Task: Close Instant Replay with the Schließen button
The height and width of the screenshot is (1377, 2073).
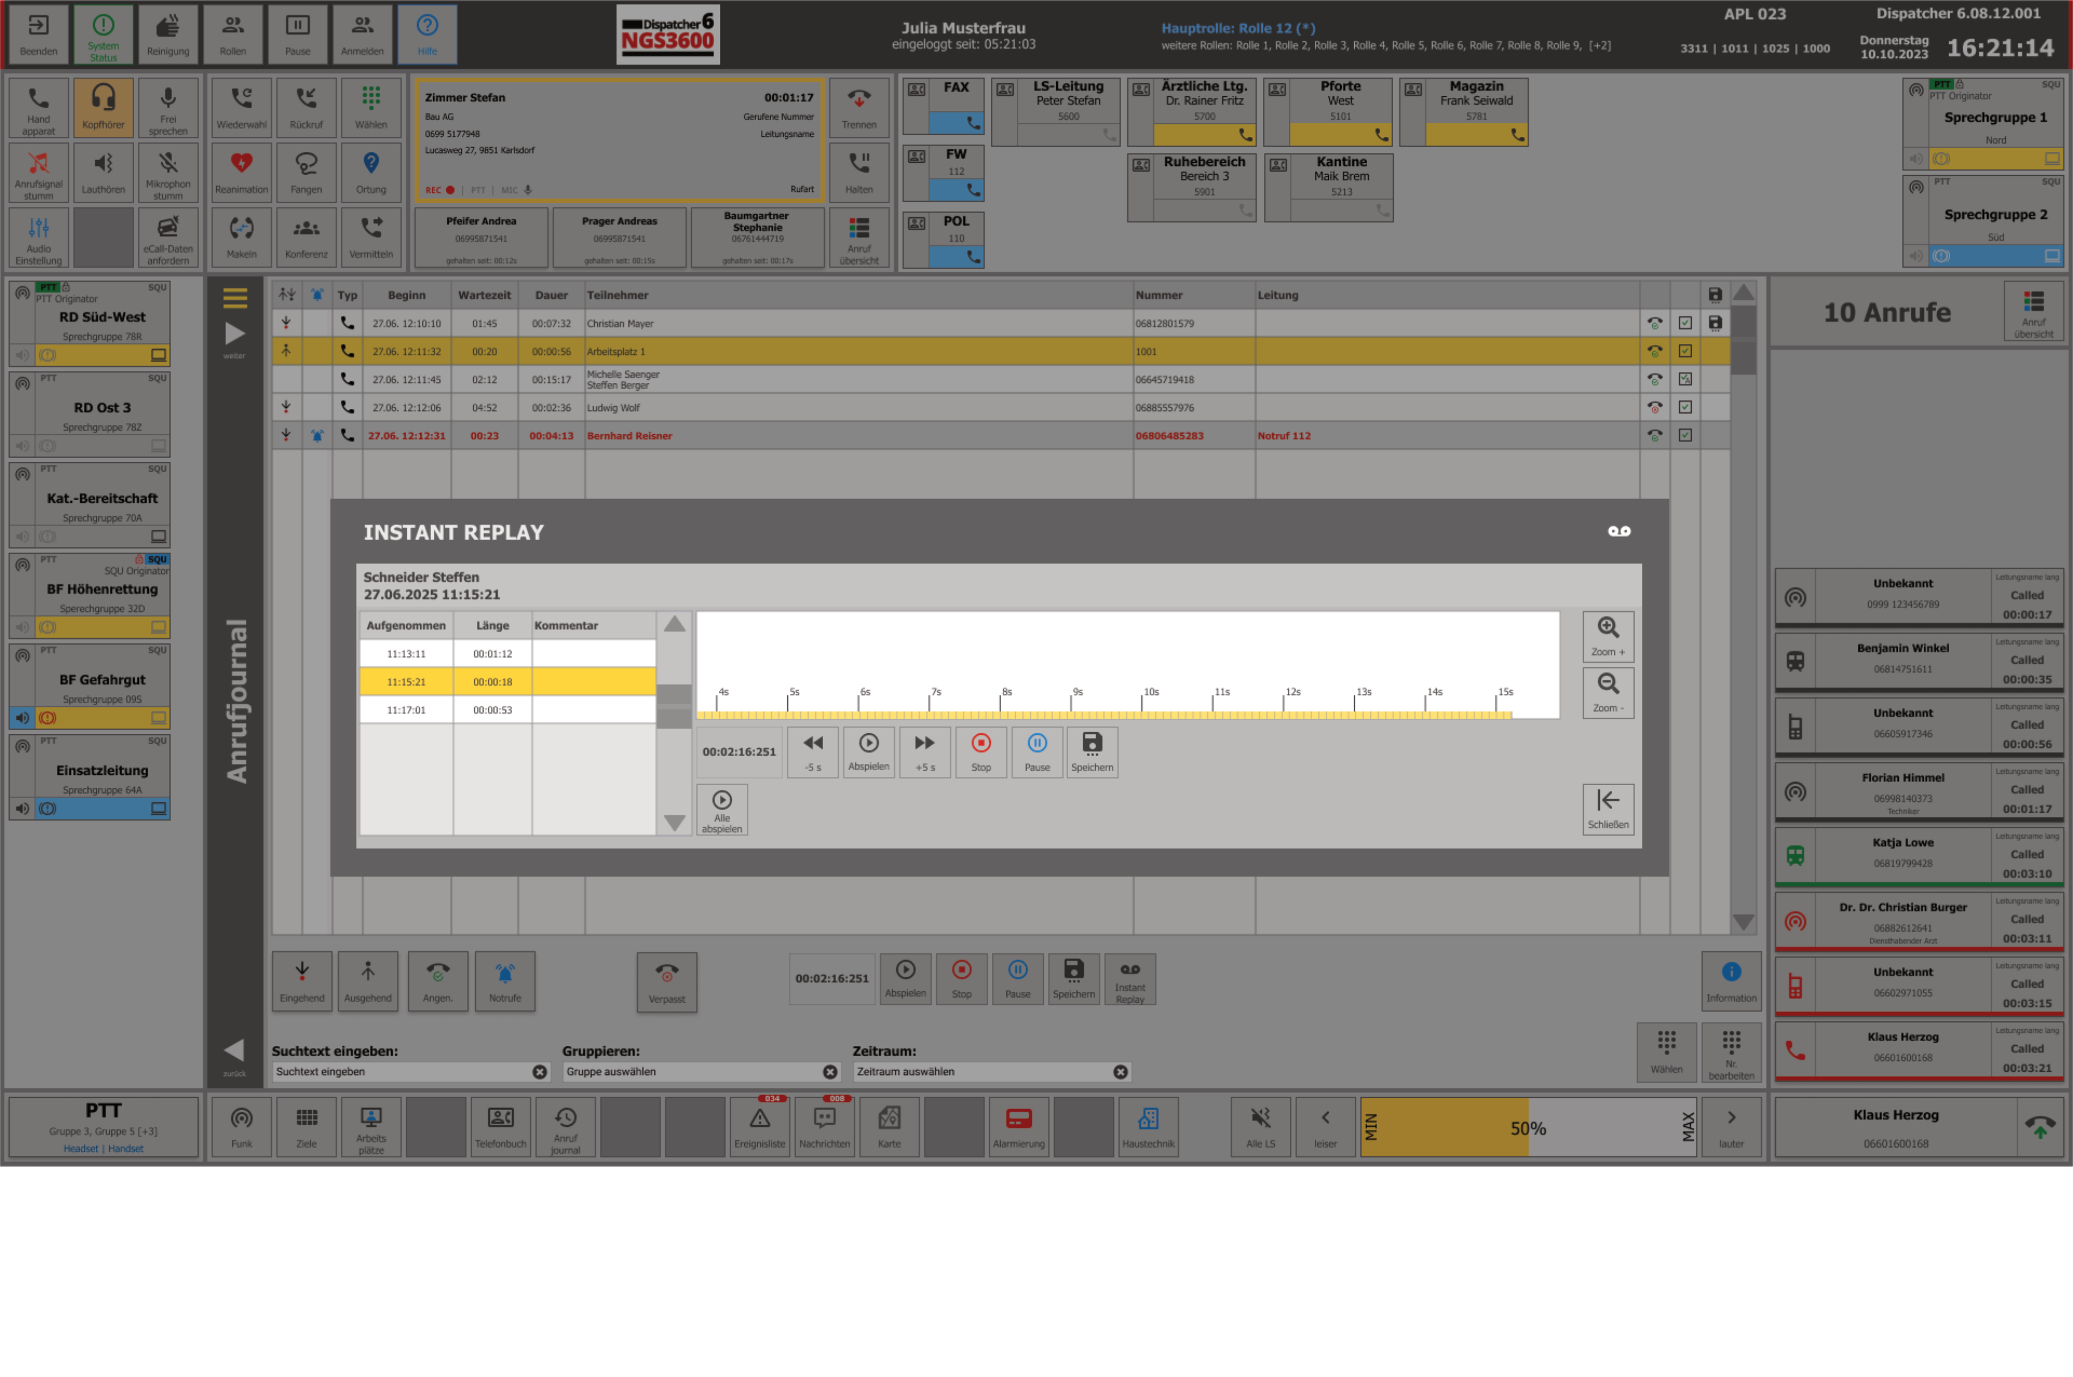Action: 1608,809
